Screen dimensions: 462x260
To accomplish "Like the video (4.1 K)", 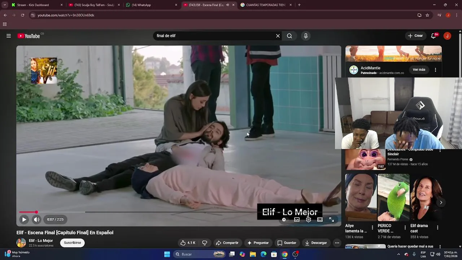I will coord(188,243).
